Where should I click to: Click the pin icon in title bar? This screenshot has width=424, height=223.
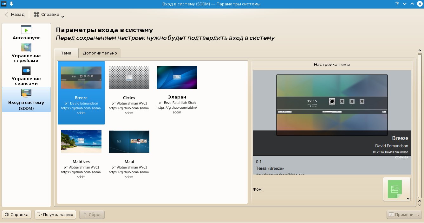tap(11, 4)
